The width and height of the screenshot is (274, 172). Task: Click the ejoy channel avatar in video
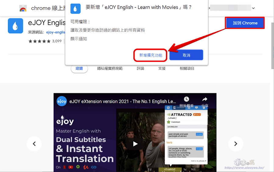click(x=62, y=101)
